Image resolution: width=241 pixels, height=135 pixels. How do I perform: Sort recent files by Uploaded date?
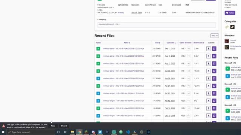pos(171,43)
